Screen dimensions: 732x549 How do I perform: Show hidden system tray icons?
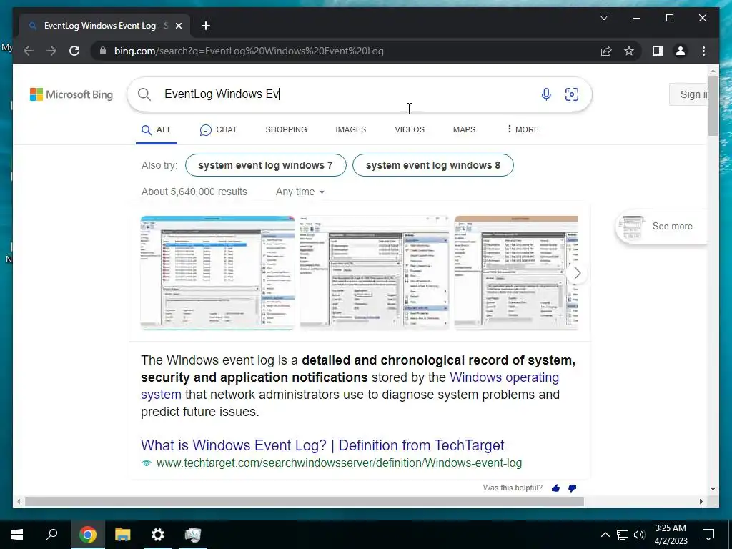[x=605, y=535]
